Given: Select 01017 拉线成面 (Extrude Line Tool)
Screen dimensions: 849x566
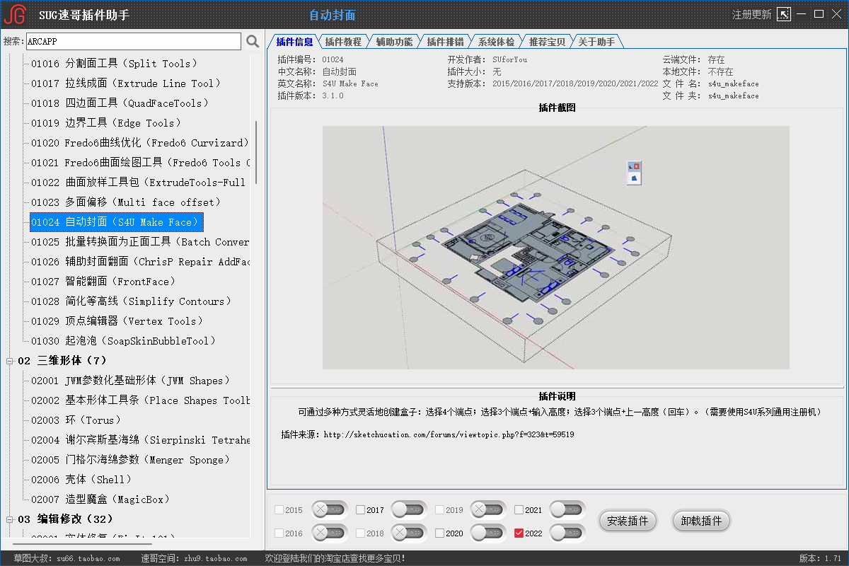Looking at the screenshot, I should (126, 83).
